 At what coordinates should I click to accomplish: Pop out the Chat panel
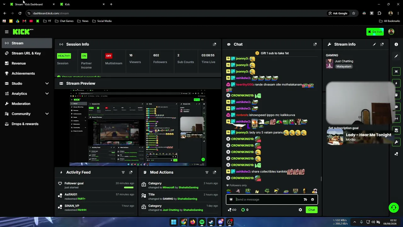315,44
